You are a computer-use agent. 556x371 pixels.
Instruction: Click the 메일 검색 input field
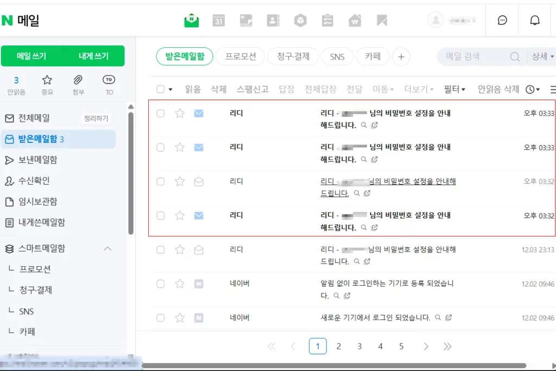coord(475,56)
